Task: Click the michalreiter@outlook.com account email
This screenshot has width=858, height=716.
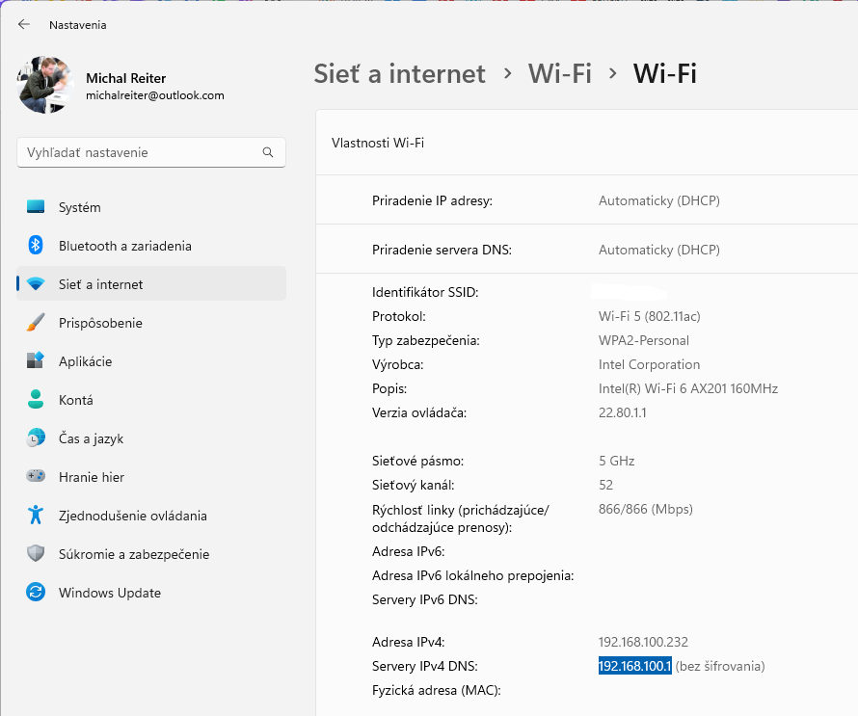Action: click(155, 95)
